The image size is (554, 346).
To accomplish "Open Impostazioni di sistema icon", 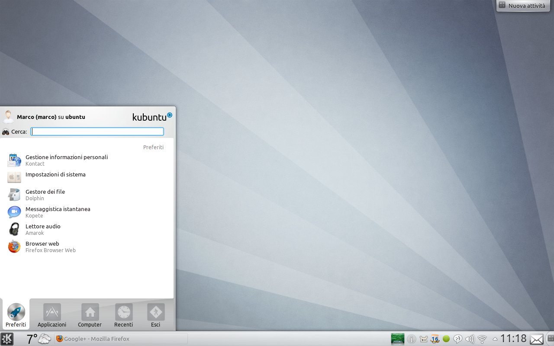I will [x=14, y=177].
